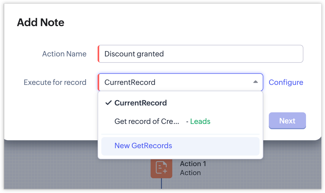Viewport: 325px width, 193px height.
Task: Click the Action subtitle under Action 1
Action: [x=190, y=173]
